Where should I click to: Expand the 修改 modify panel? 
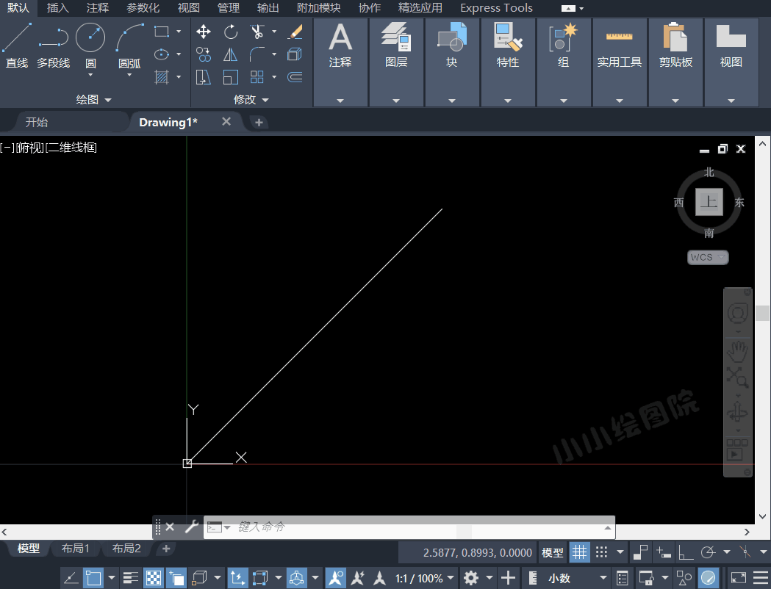pyautogui.click(x=251, y=99)
